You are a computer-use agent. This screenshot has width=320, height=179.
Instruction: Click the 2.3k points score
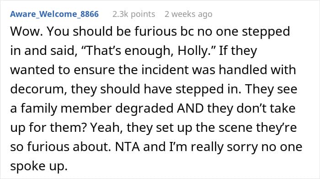pos(133,14)
